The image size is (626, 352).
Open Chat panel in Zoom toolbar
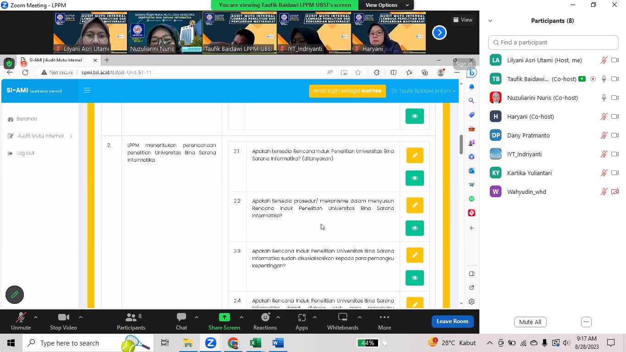tap(181, 321)
